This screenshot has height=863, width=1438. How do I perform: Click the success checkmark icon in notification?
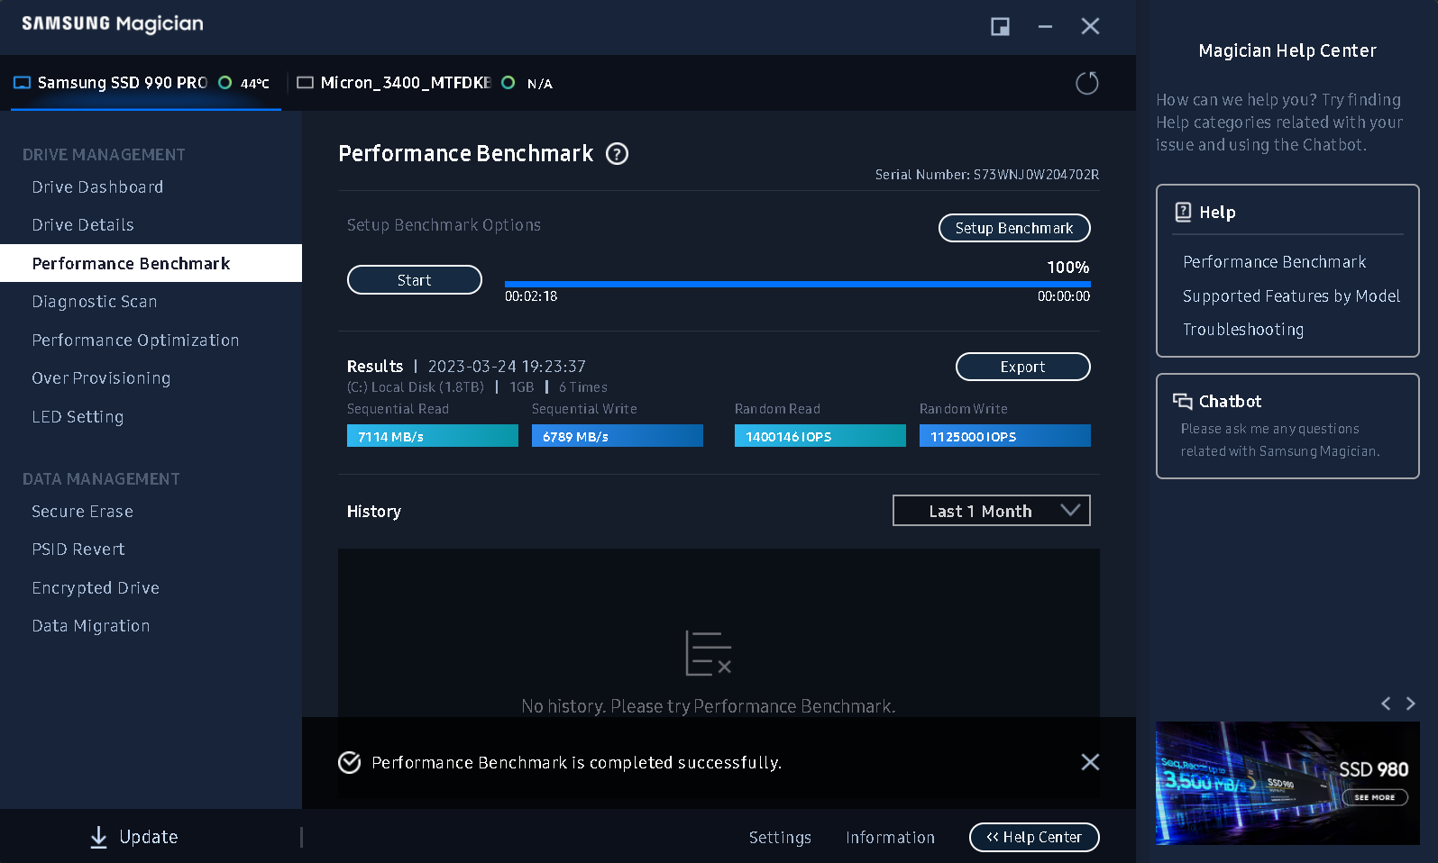point(350,762)
